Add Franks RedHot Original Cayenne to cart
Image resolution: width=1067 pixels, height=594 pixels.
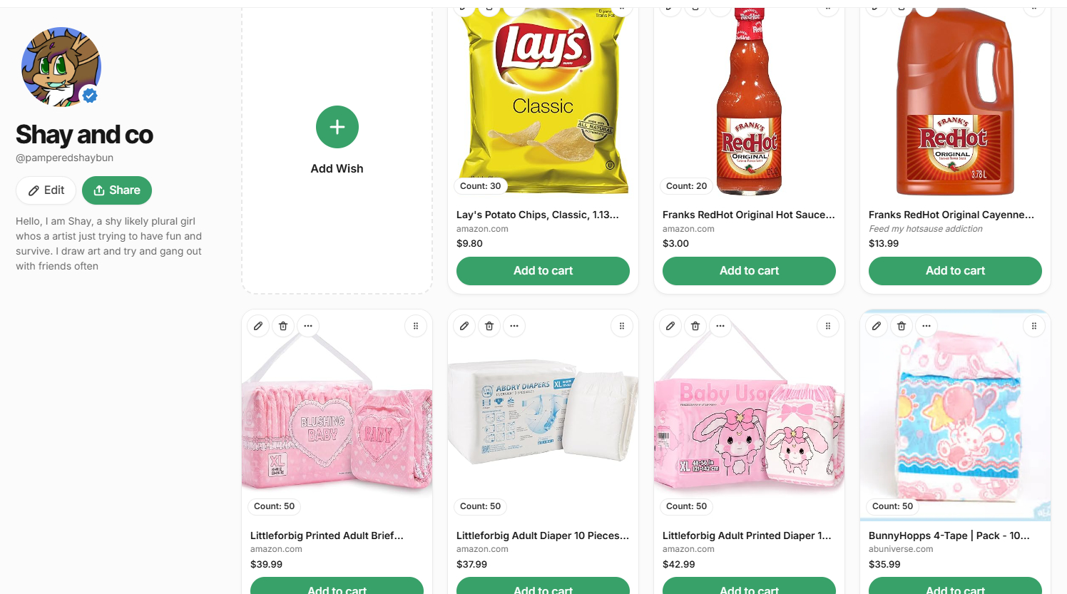tap(955, 271)
